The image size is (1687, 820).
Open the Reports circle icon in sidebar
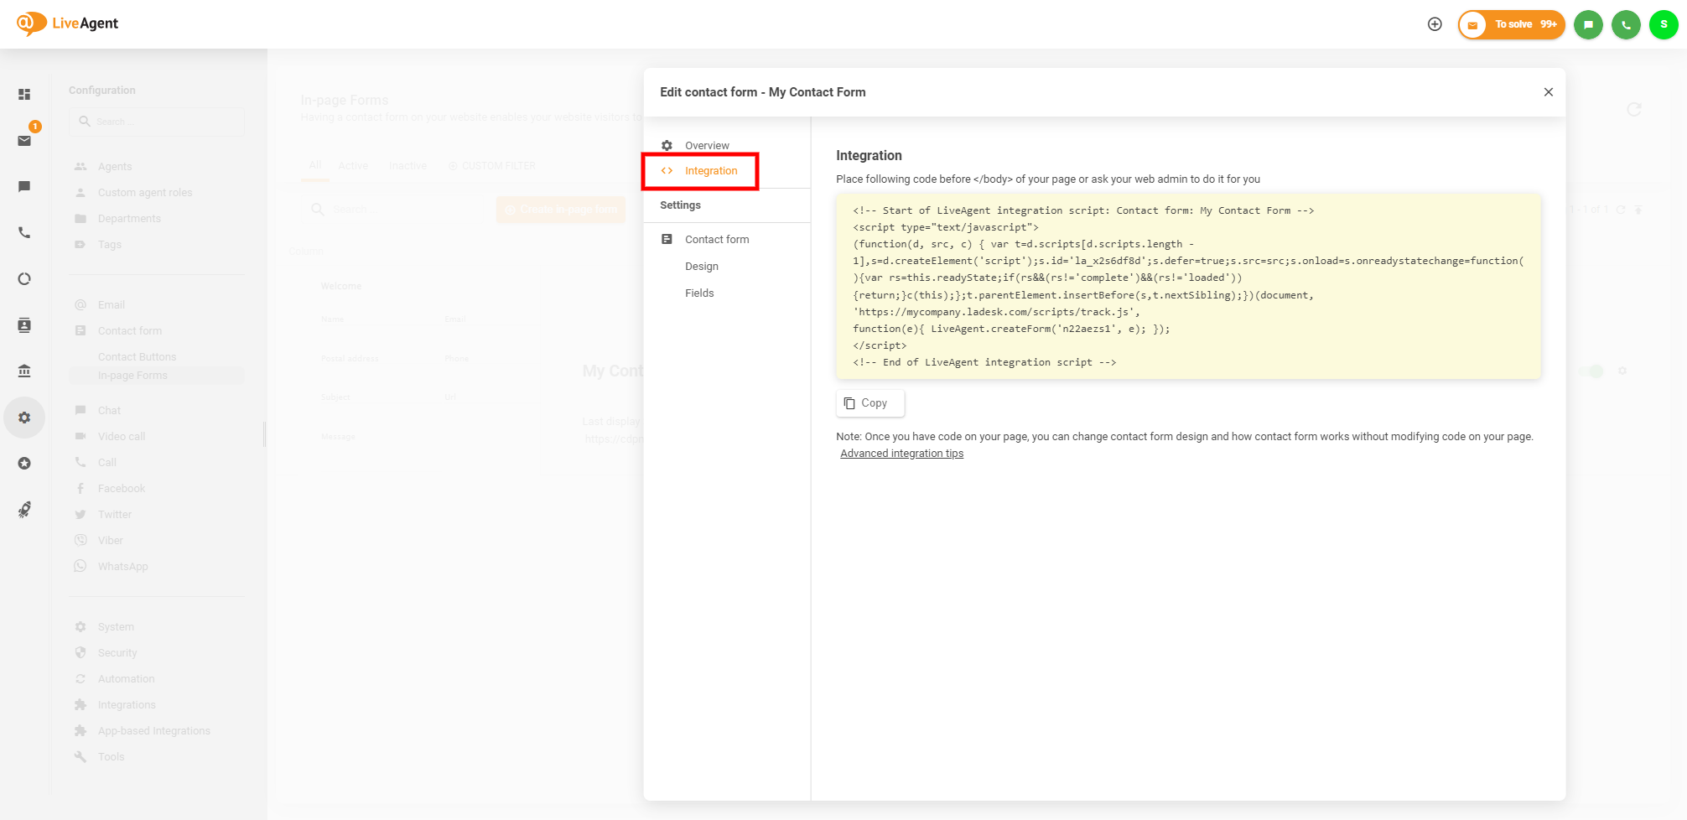click(x=24, y=278)
